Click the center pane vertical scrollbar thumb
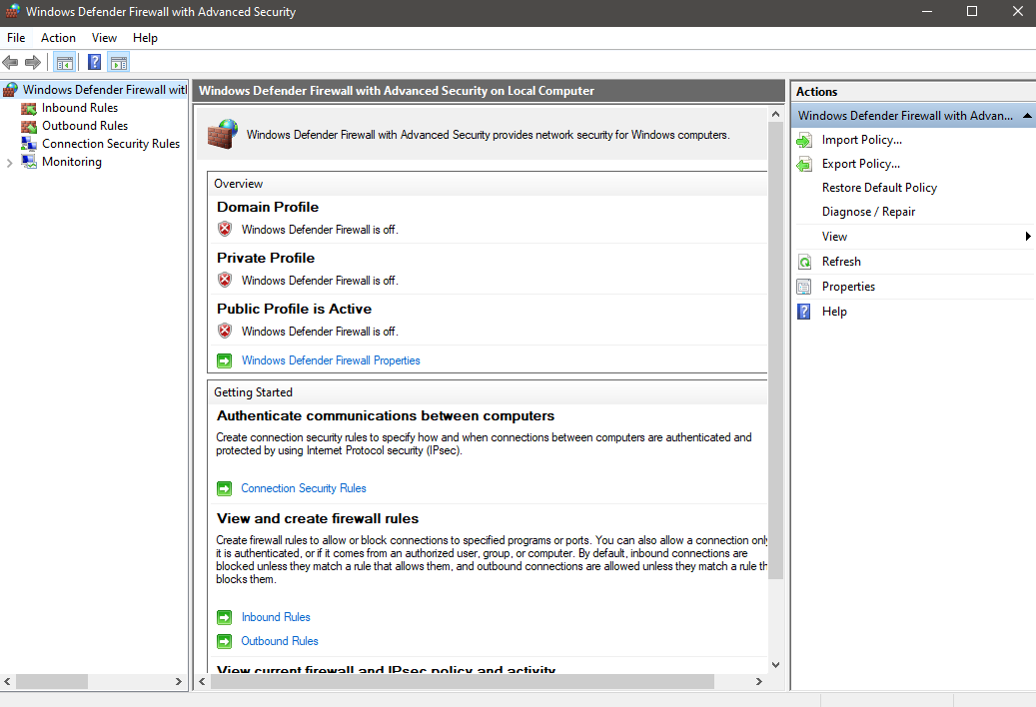The height and width of the screenshot is (707, 1036). click(x=775, y=350)
